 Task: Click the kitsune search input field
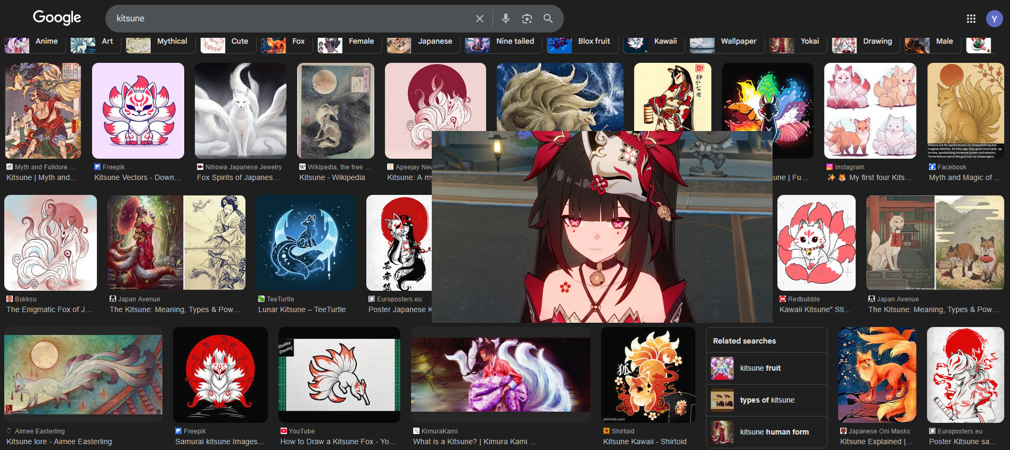pyautogui.click(x=290, y=19)
